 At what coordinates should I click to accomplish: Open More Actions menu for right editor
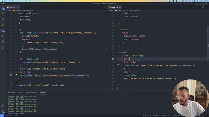coord(206,7)
